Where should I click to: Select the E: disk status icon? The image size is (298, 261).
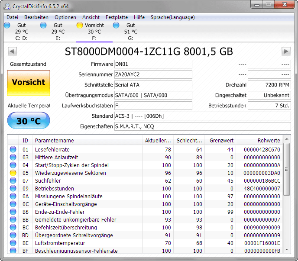pyautogui.click(x=43, y=25)
